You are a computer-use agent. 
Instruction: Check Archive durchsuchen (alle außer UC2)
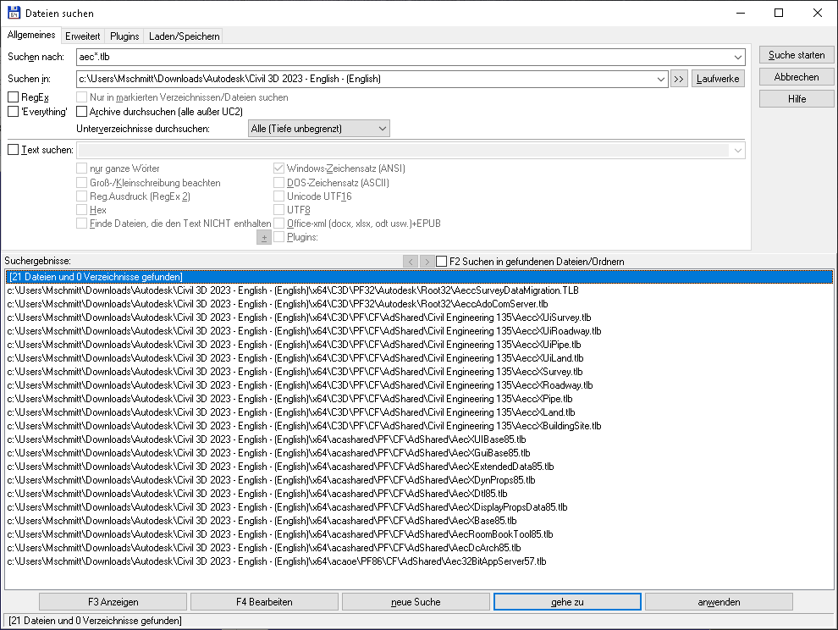point(82,111)
